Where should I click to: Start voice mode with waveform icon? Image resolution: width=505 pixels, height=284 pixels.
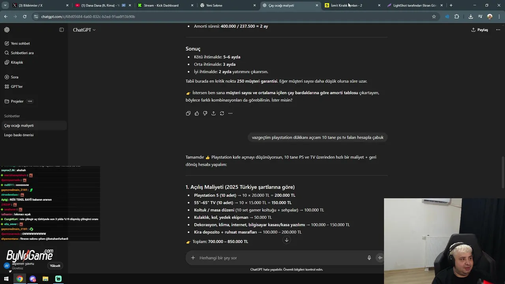click(380, 258)
